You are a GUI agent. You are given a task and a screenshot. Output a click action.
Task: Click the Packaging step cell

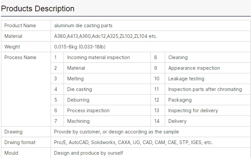pos(180,100)
